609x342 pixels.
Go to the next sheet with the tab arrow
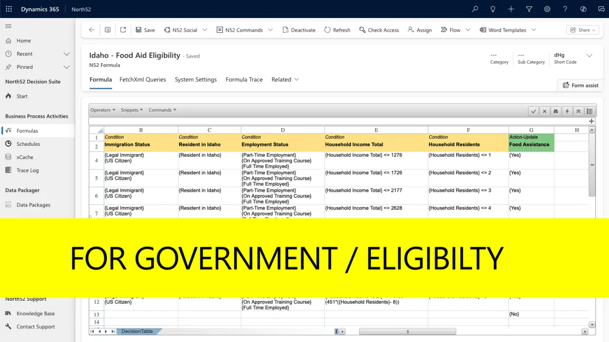pyautogui.click(x=106, y=331)
